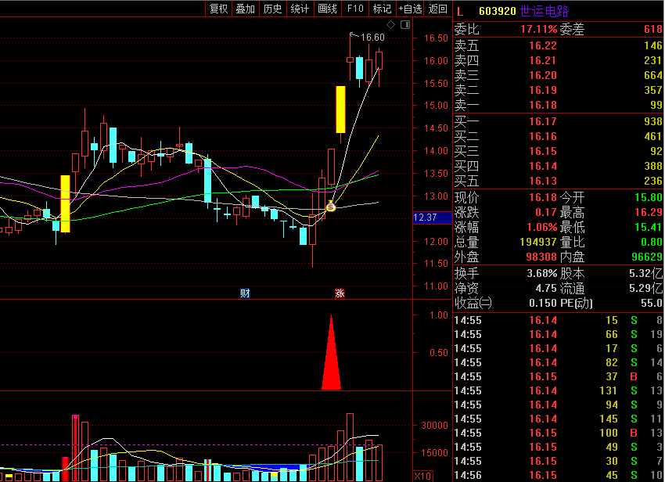Click the red L icon beside the stock code

[460, 12]
